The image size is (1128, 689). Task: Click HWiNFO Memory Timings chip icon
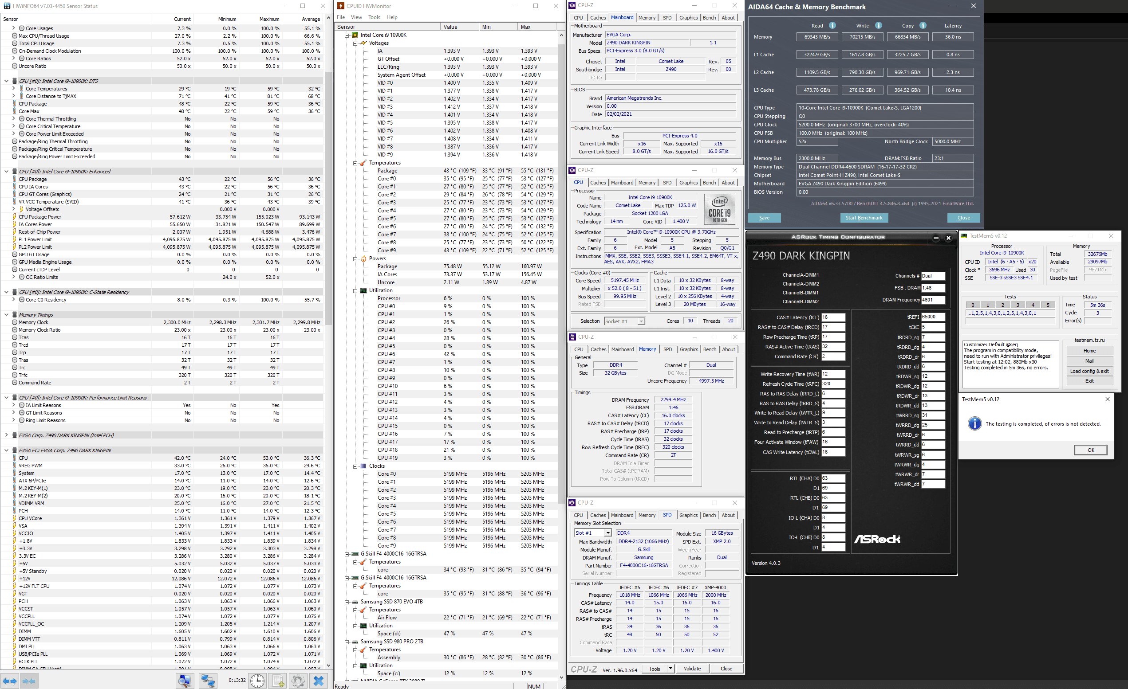tap(15, 315)
